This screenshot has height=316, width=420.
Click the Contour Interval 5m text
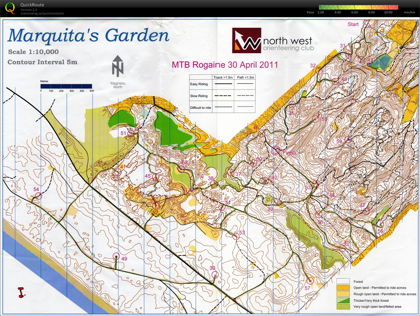tap(42, 62)
